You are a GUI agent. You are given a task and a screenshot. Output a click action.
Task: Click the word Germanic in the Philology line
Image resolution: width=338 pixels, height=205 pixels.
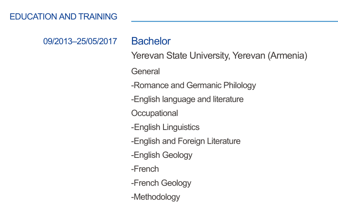click(204, 85)
